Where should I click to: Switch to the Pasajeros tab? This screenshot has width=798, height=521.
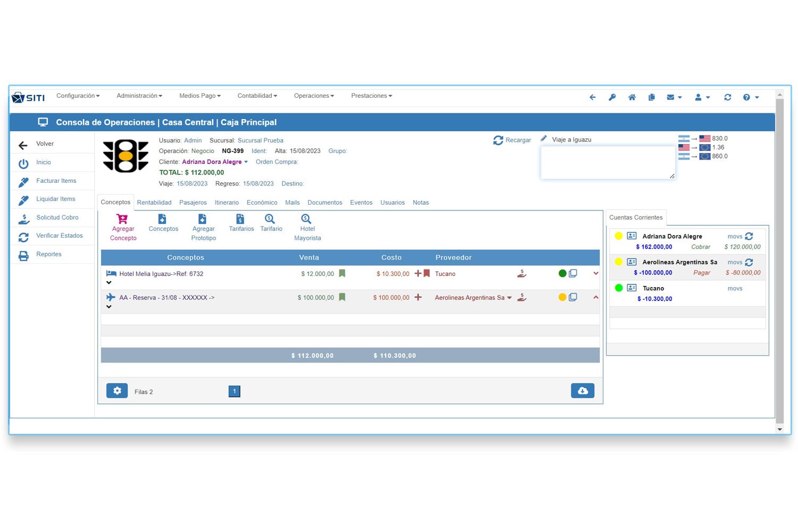(193, 203)
